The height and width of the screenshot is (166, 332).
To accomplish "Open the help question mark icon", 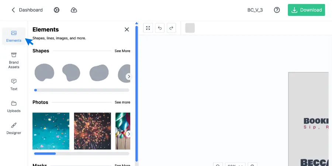I will pos(277,10).
